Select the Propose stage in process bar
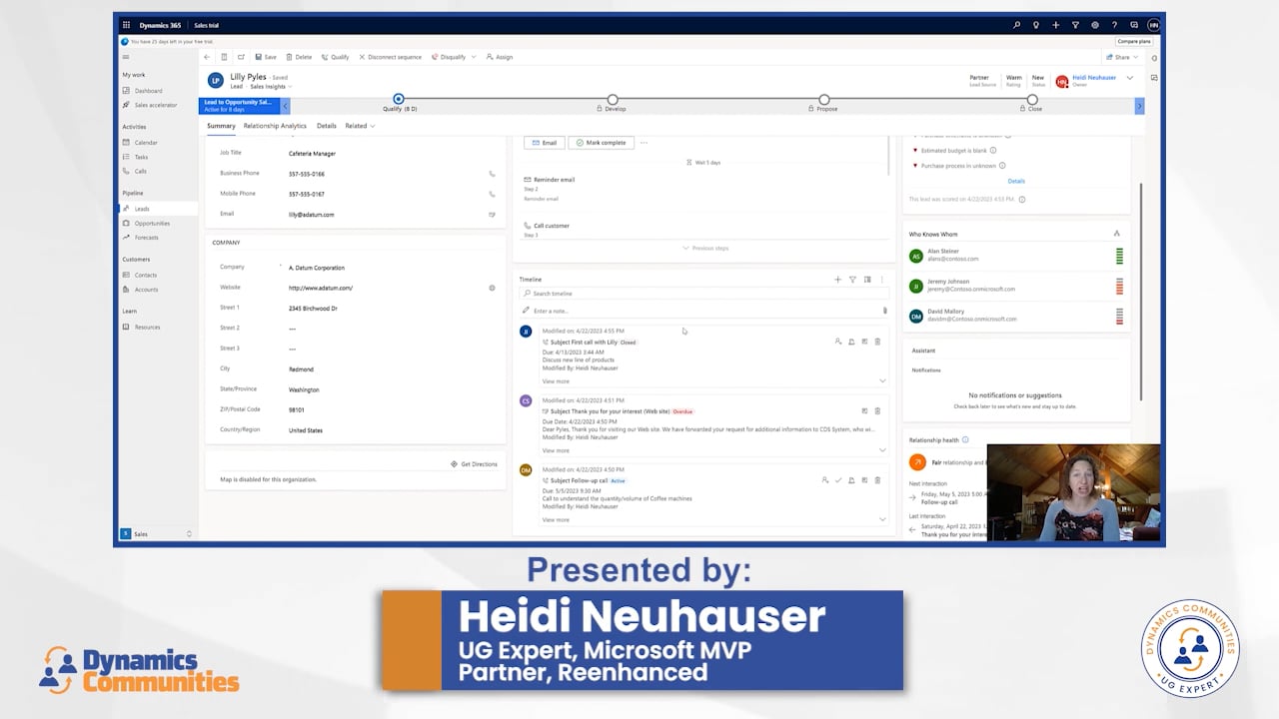The width and height of the screenshot is (1279, 719). (x=824, y=100)
